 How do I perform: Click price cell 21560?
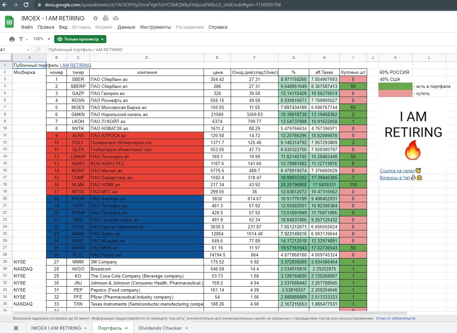(217, 114)
